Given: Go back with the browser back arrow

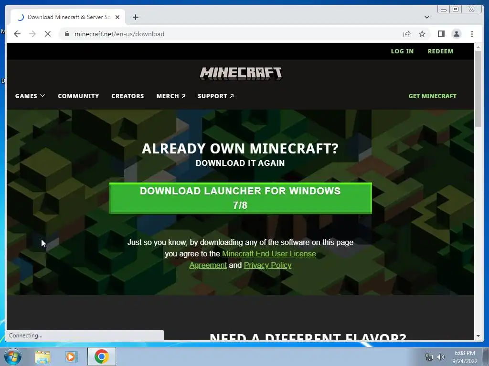Looking at the screenshot, I should (x=17, y=34).
